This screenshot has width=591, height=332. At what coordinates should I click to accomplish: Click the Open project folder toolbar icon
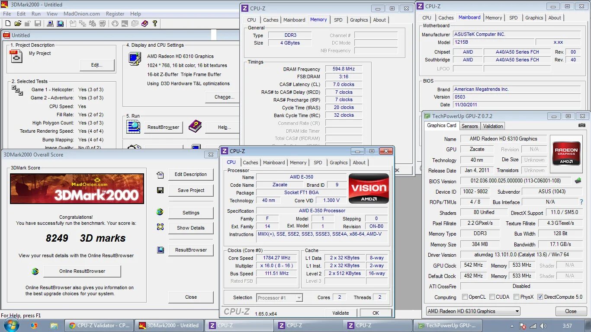[18, 24]
